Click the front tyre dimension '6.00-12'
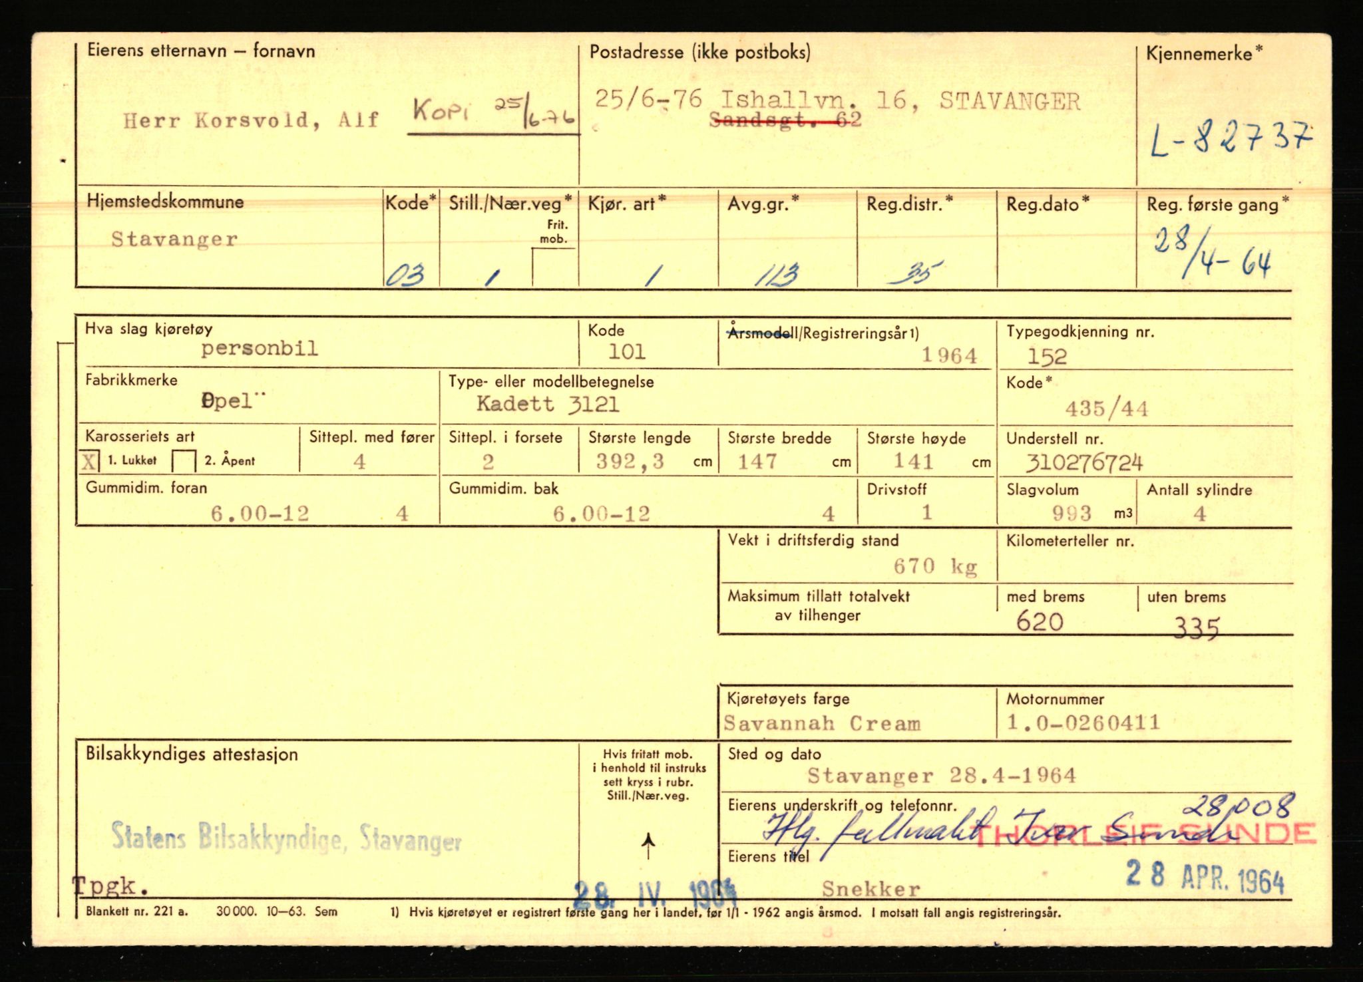This screenshot has width=1363, height=982. [260, 514]
